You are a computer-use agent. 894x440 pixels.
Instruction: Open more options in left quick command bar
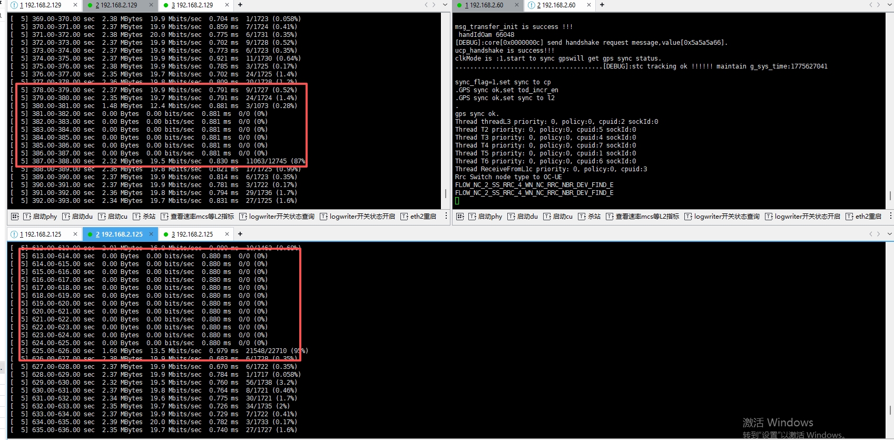click(x=446, y=216)
